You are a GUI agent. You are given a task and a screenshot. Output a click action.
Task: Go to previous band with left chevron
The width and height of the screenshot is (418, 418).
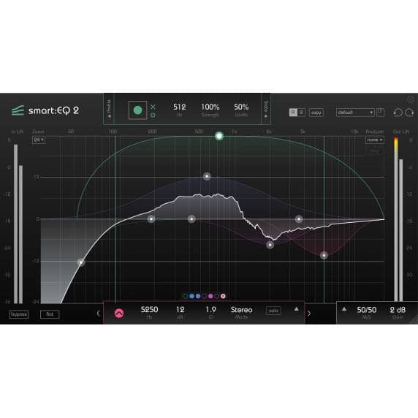coord(98,313)
